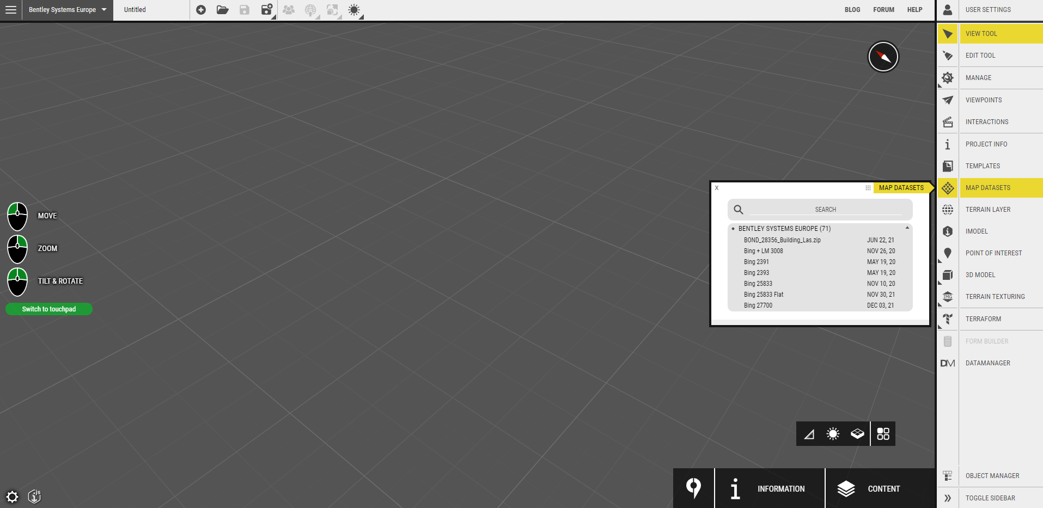1043x508 pixels.
Task: Toggle the sun icon in bottom toolbar
Action: tap(833, 434)
